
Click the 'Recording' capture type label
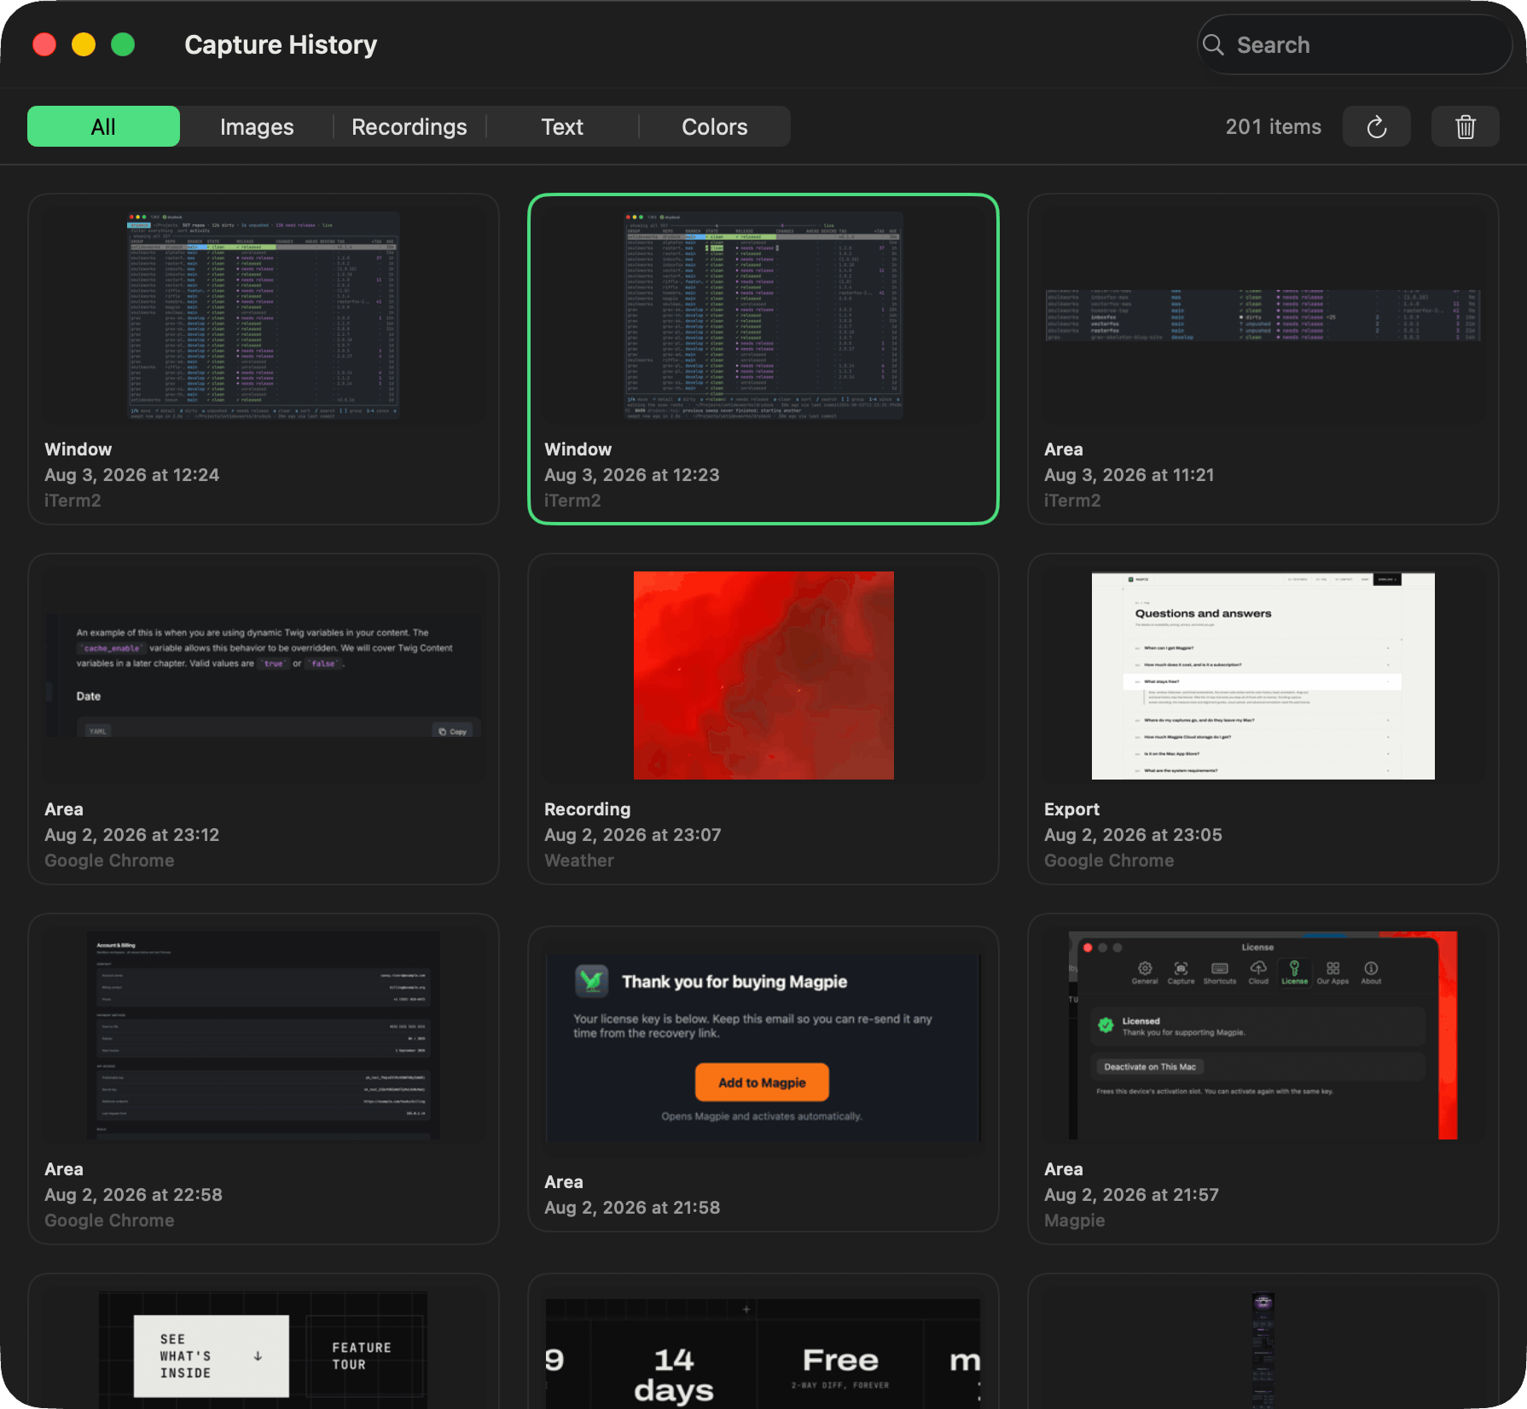point(588,809)
